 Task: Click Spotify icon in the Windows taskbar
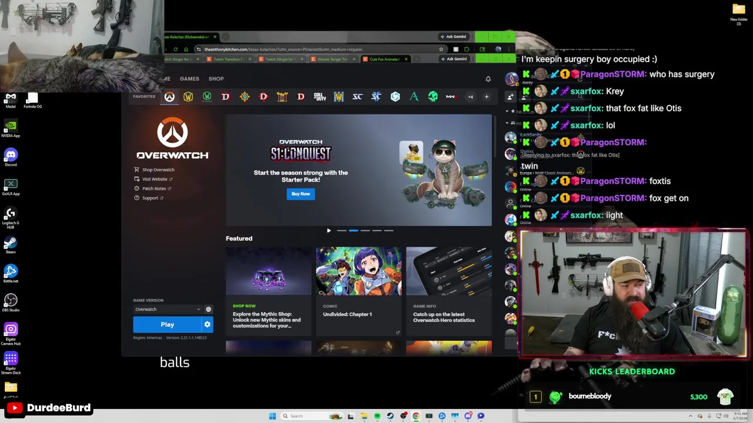[x=377, y=416]
